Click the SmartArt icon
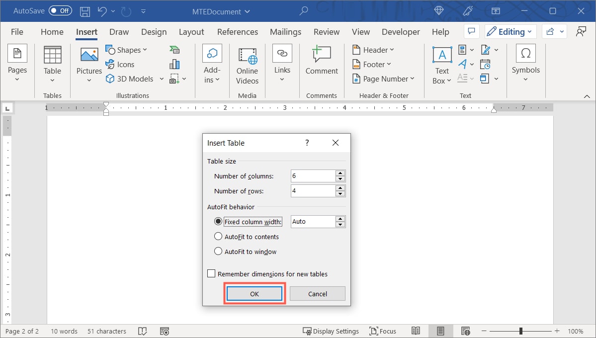Viewport: 596px width, 338px height. click(x=174, y=50)
